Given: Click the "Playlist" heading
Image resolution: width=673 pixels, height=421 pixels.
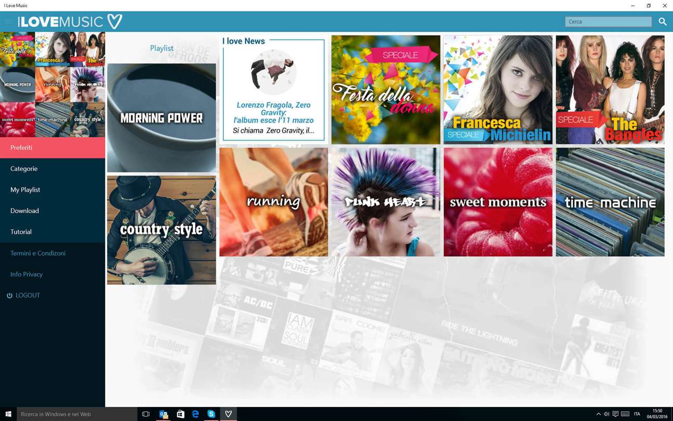Looking at the screenshot, I should (x=161, y=48).
